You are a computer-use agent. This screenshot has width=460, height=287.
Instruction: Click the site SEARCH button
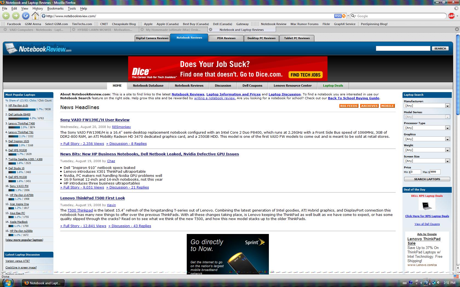pos(440,48)
